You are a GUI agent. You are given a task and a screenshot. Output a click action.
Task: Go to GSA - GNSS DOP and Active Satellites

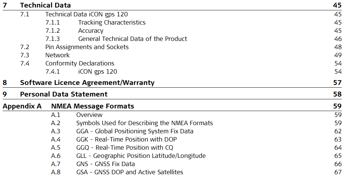pos(130,172)
